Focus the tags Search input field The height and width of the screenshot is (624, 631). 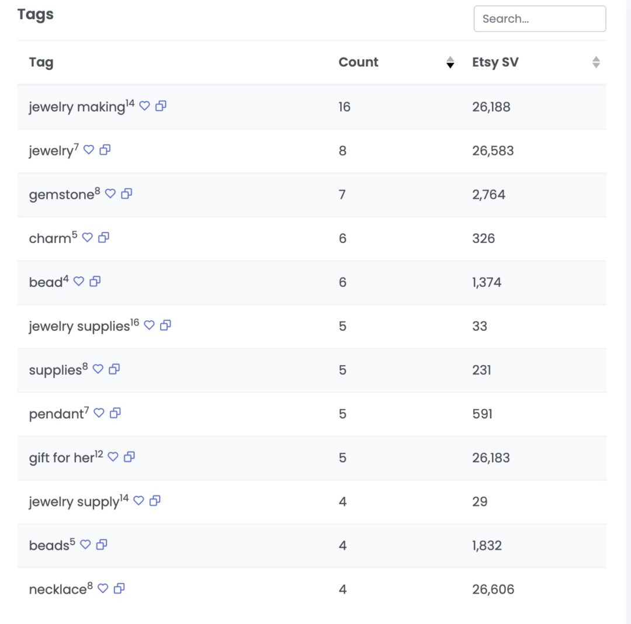coord(539,19)
